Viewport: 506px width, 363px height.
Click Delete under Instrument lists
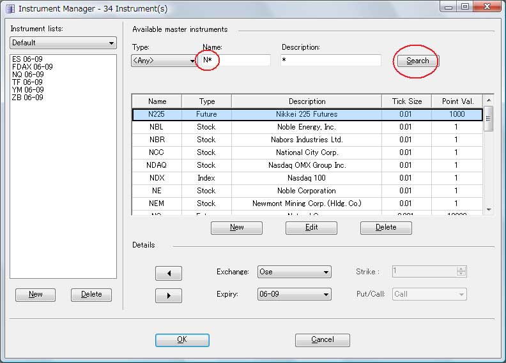[x=91, y=295]
